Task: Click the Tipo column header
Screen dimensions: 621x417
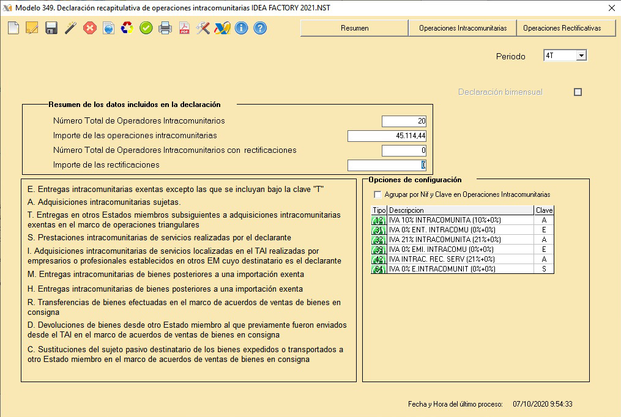Action: click(379, 210)
